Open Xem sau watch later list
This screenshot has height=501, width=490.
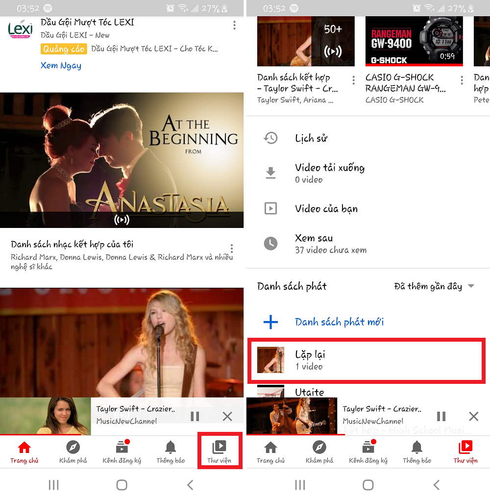point(368,244)
